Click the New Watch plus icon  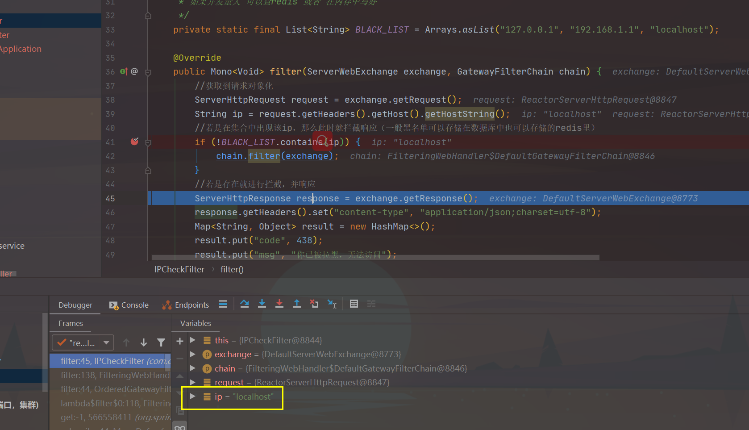pos(180,342)
